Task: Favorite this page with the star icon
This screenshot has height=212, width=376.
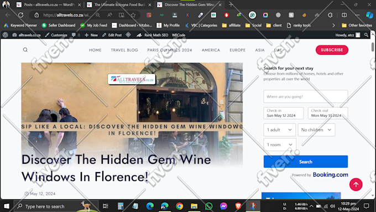Action: (133, 15)
